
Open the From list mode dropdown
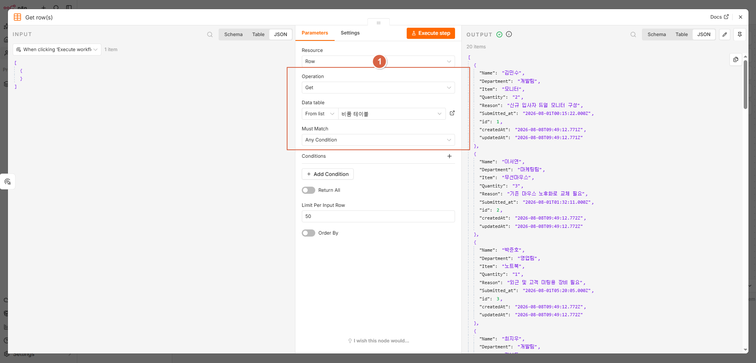(320, 114)
